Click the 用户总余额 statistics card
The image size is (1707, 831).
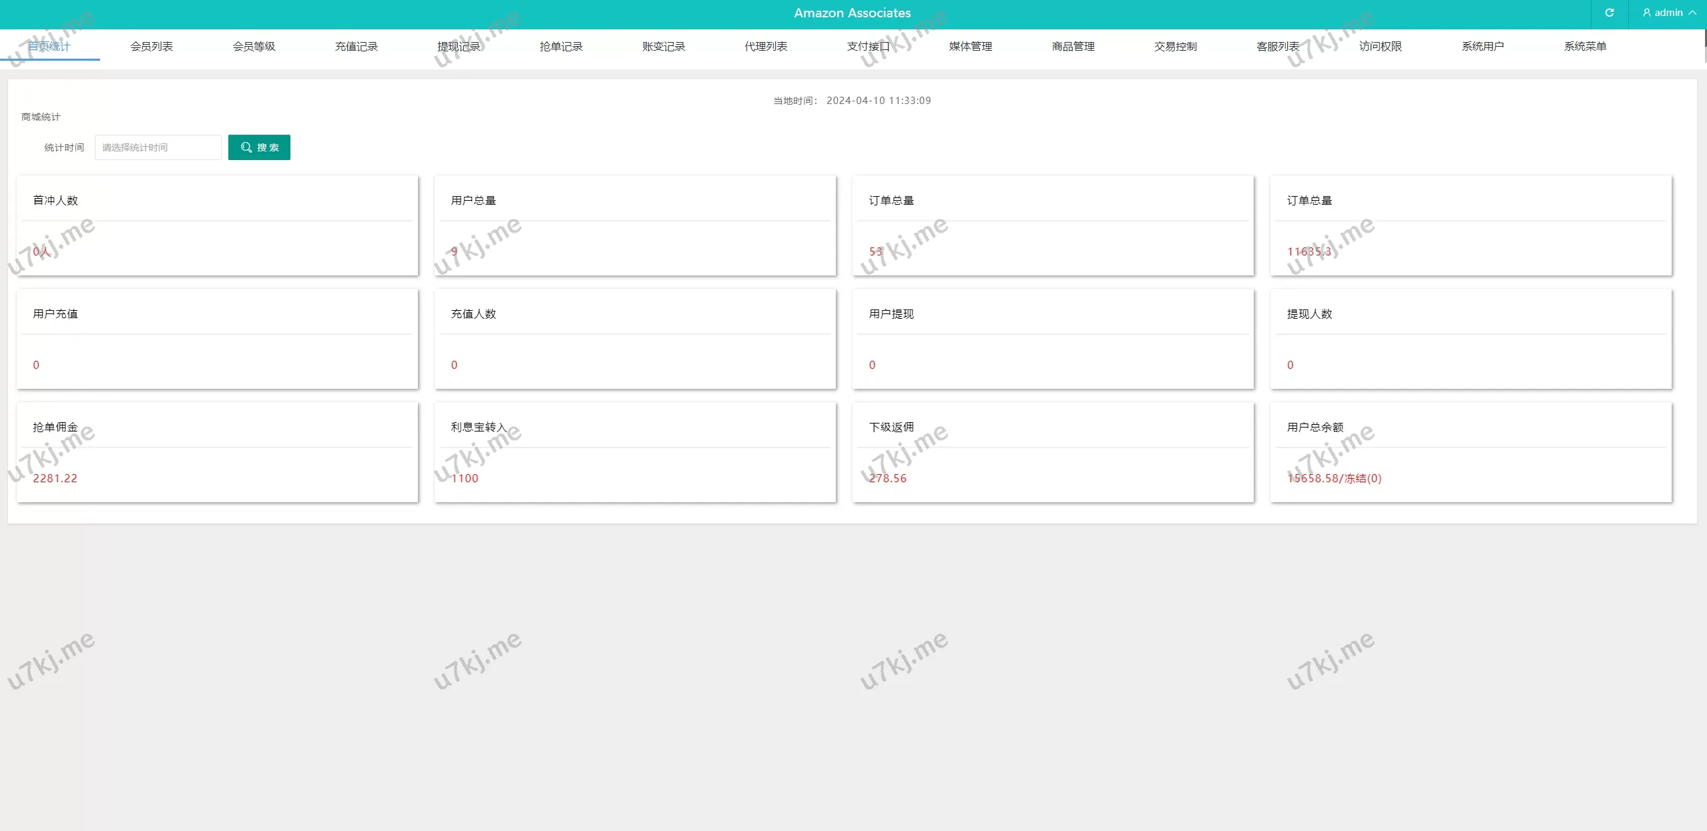pyautogui.click(x=1471, y=452)
